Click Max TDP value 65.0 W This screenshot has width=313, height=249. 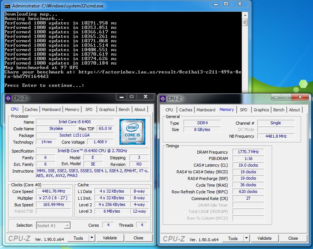coord(105,129)
